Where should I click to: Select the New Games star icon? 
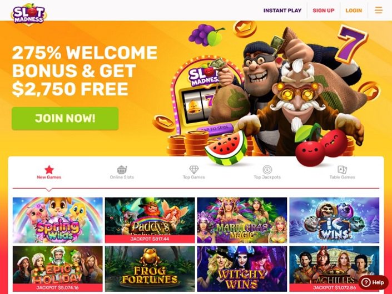click(x=49, y=170)
